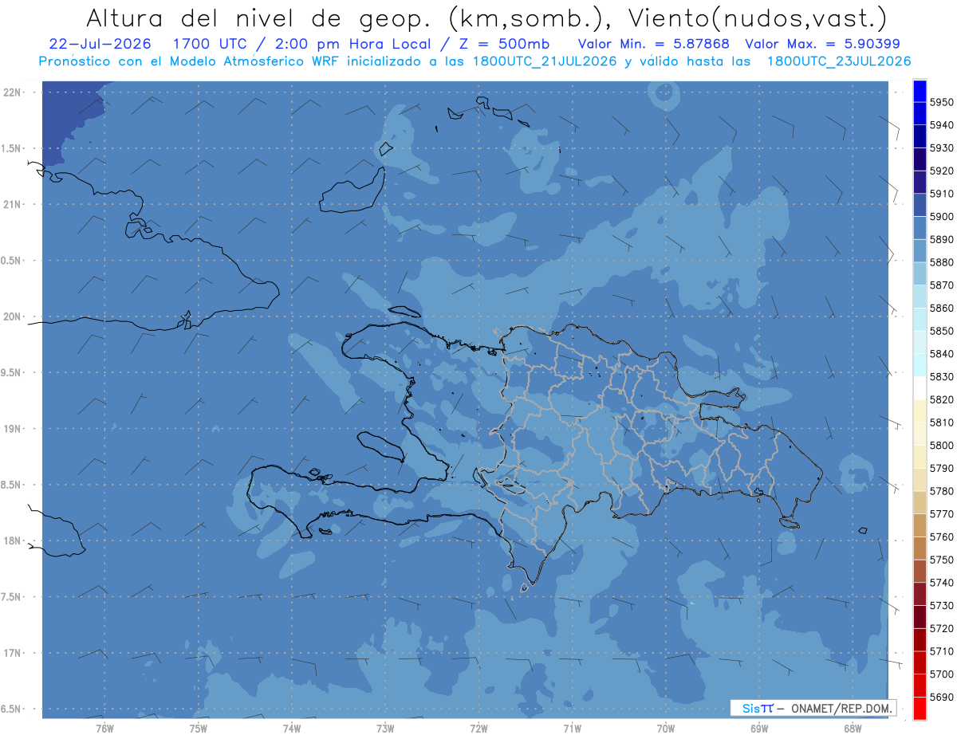Click the colorbar label '5880'

pyautogui.click(x=941, y=262)
